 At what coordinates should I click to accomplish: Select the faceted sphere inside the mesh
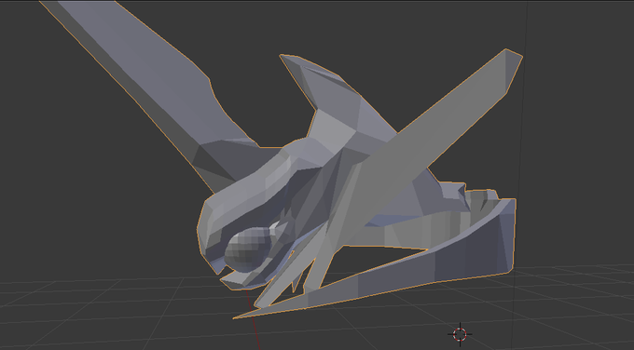[x=248, y=249]
